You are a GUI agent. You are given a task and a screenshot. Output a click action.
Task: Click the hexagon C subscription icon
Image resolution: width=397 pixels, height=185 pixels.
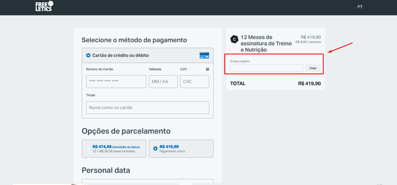[234, 39]
